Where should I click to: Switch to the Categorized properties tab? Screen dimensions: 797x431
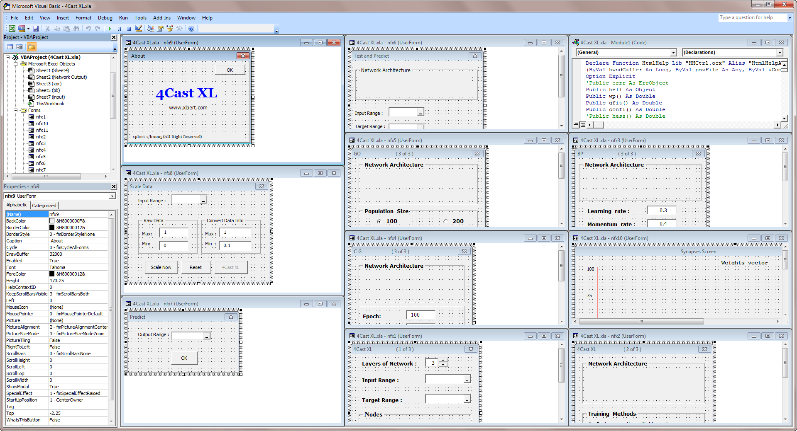click(x=44, y=206)
